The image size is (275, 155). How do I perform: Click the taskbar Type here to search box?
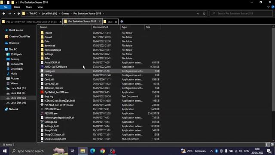[x=39, y=151]
